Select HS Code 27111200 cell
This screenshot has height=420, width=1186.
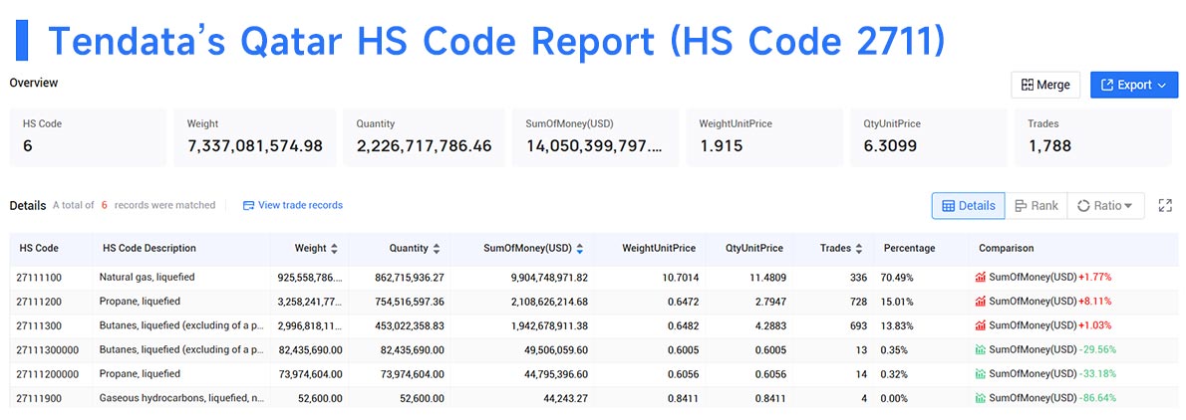(39, 302)
